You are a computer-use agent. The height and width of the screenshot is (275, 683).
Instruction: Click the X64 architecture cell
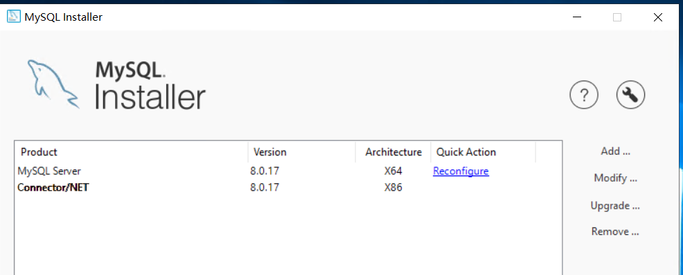coord(393,171)
